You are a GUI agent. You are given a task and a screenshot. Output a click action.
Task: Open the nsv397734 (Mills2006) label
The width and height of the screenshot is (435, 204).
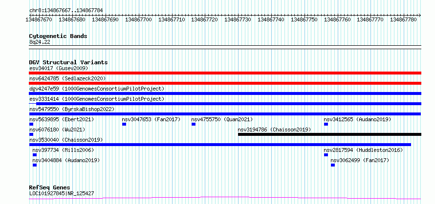(63, 150)
